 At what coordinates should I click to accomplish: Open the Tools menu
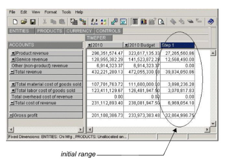(x=66, y=12)
